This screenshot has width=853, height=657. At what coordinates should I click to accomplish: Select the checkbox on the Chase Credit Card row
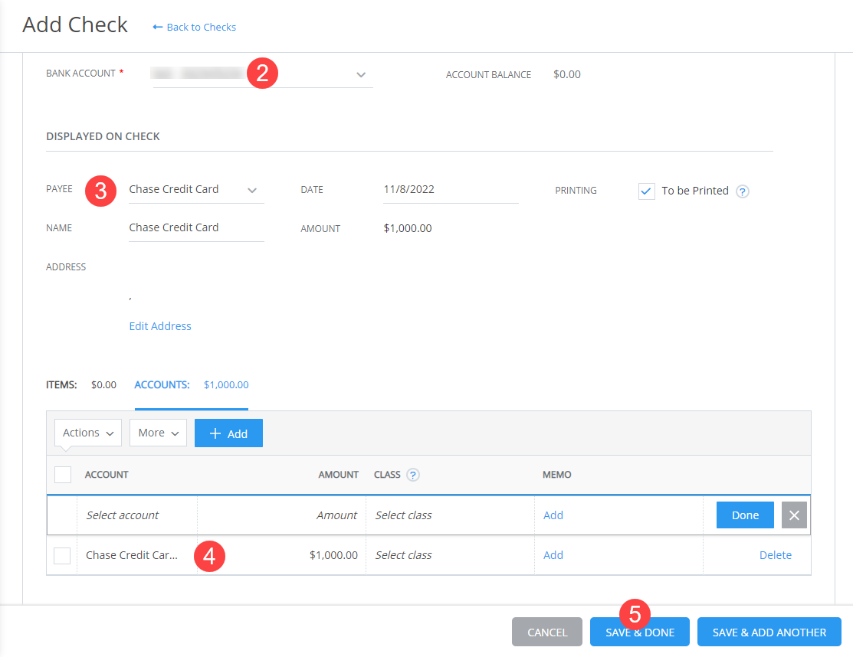click(62, 555)
